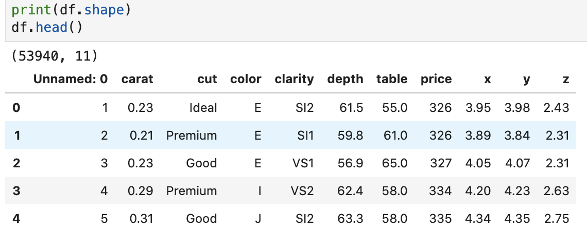Click the 'Unnamed: 0' column header
Image resolution: width=587 pixels, height=230 pixels.
(x=71, y=79)
